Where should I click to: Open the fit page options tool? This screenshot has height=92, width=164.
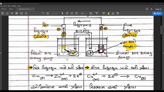[x=91, y=13]
